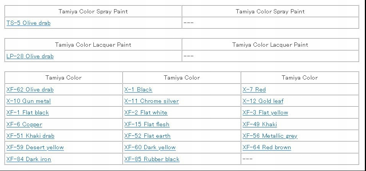The image size is (366, 171).
Task: Open the XF-2 Flat white link
Action: pyautogui.click(x=145, y=112)
